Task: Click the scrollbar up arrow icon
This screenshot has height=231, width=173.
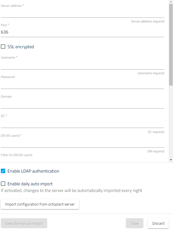Action: pyautogui.click(x=171, y=2)
